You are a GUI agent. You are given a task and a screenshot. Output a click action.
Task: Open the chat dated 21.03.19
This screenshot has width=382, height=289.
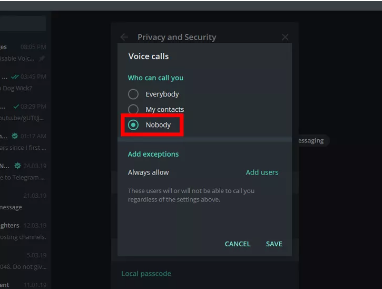(24, 201)
